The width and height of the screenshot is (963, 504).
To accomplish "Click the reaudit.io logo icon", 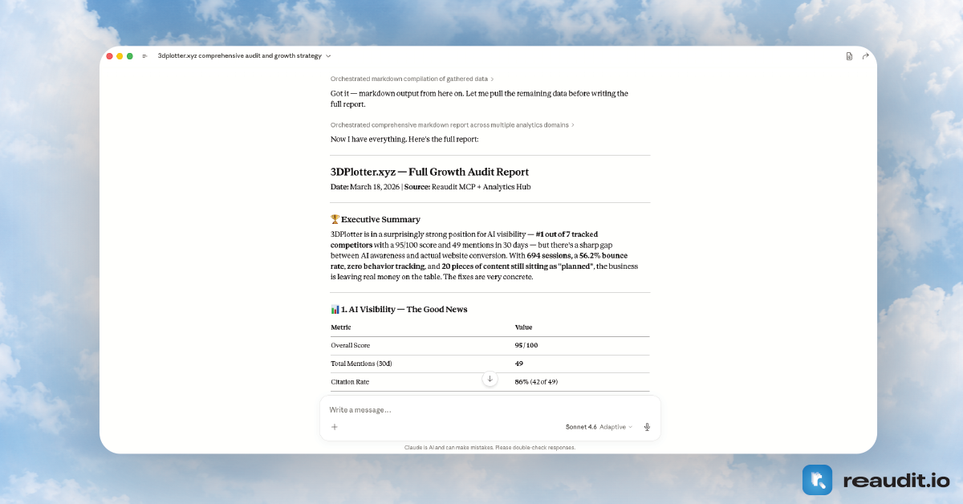I will point(817,480).
